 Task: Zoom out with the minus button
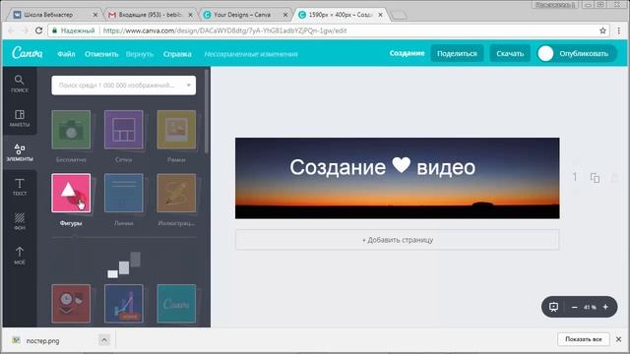[x=574, y=307]
